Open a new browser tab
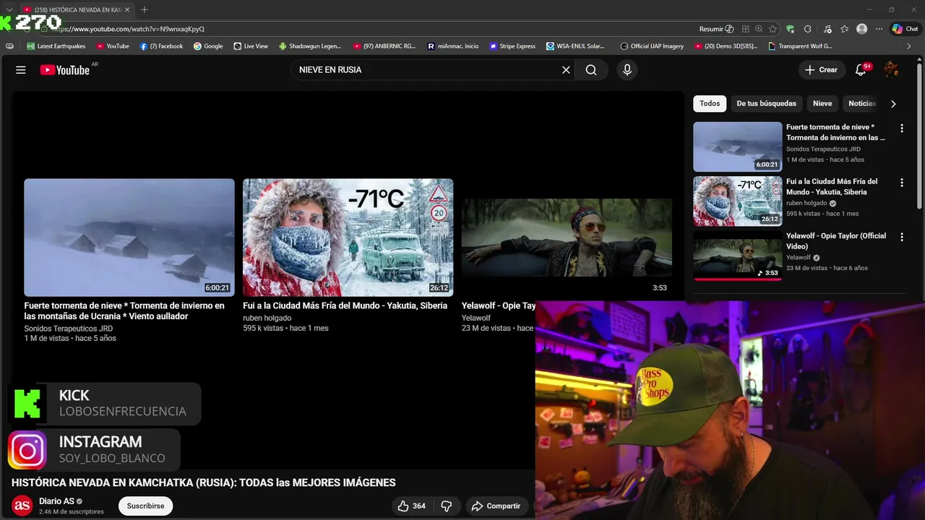 point(145,9)
